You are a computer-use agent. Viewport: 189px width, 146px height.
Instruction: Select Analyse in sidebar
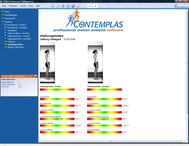click(8, 22)
